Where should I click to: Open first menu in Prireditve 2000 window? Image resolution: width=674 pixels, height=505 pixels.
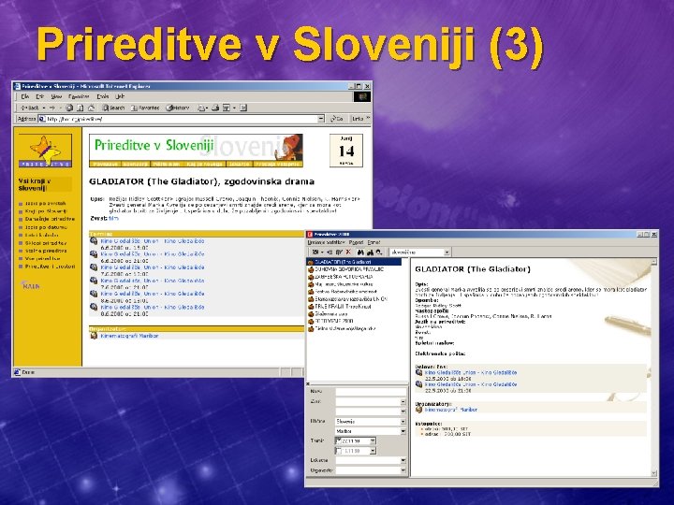pyautogui.click(x=326, y=242)
